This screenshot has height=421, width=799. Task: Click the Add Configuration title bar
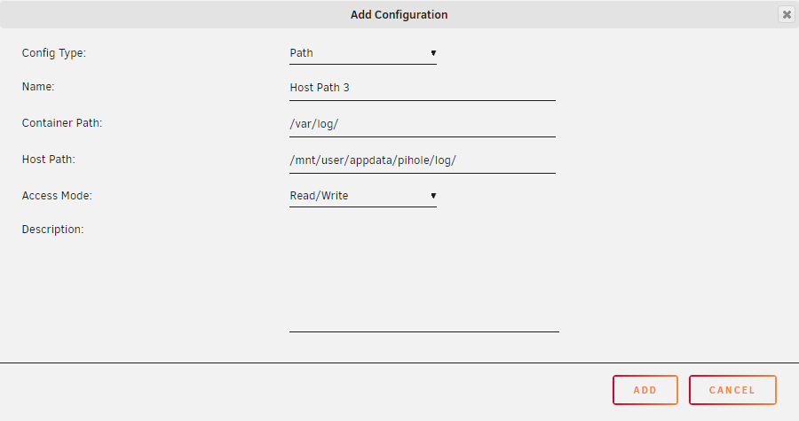[399, 15]
